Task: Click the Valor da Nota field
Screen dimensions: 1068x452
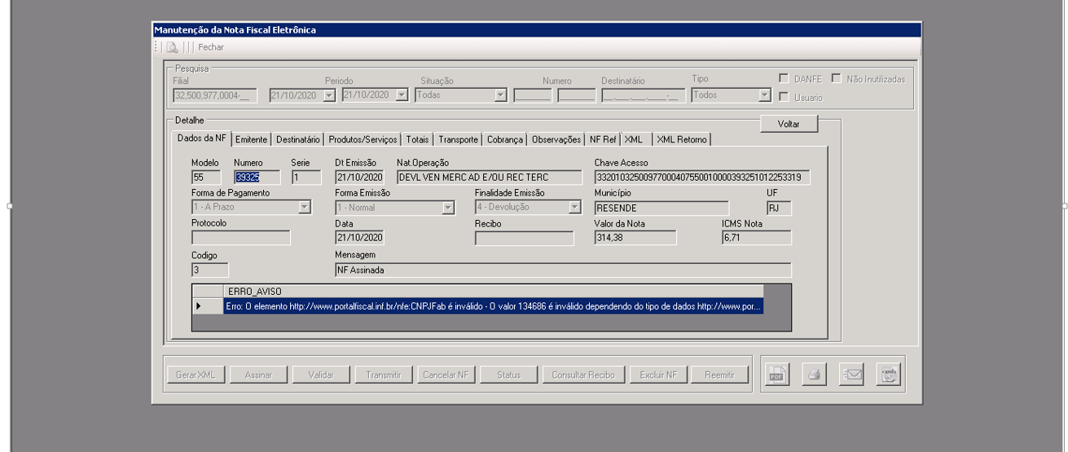Action: [635, 238]
